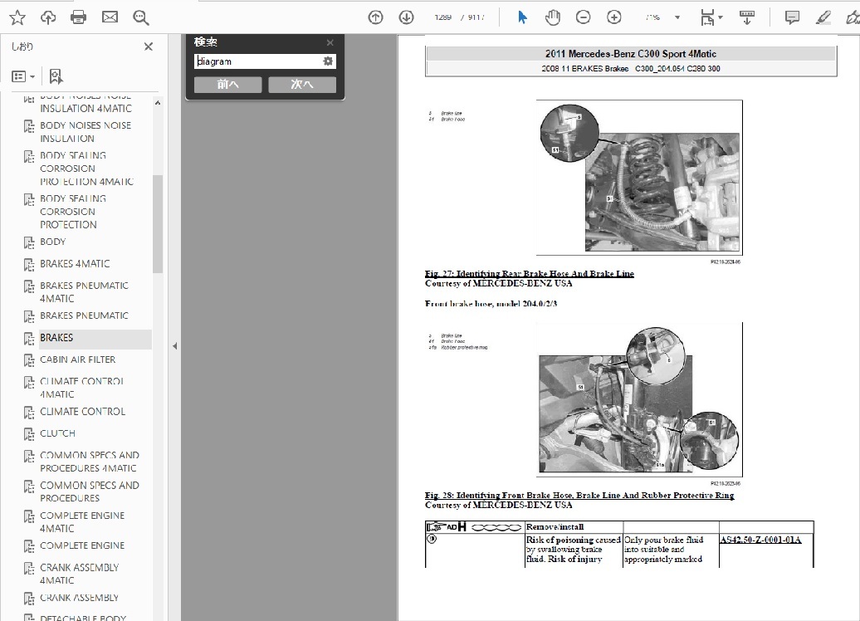860x621 pixels.
Task: Click Fig. 28 Identifying Front Brake Hose link
Action: (579, 495)
